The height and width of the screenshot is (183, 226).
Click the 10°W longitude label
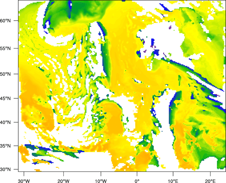click(x=101, y=181)
